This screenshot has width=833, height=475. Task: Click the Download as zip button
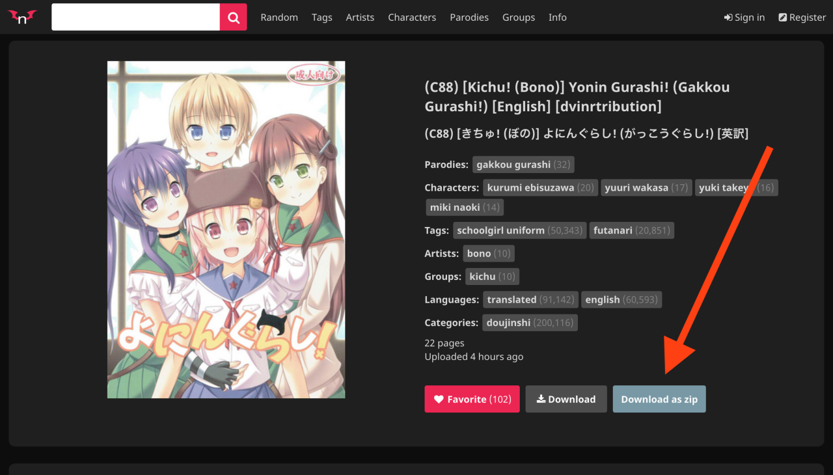point(659,399)
